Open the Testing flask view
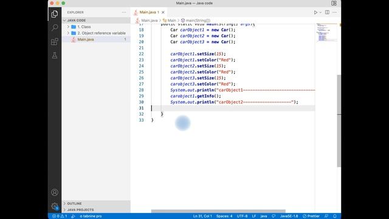Image resolution: width=389 pixels, height=219 pixels. pyautogui.click(x=55, y=55)
